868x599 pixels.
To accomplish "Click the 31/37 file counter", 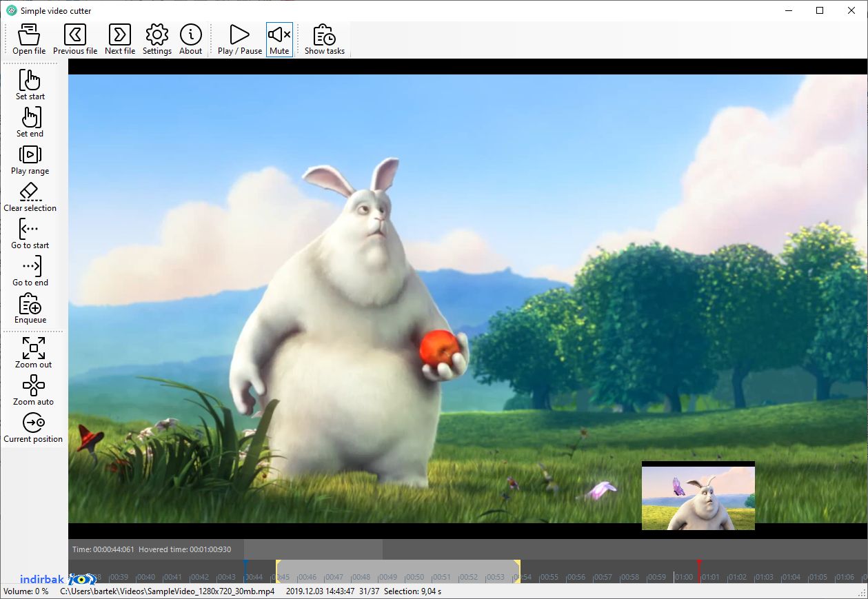I will (x=369, y=591).
